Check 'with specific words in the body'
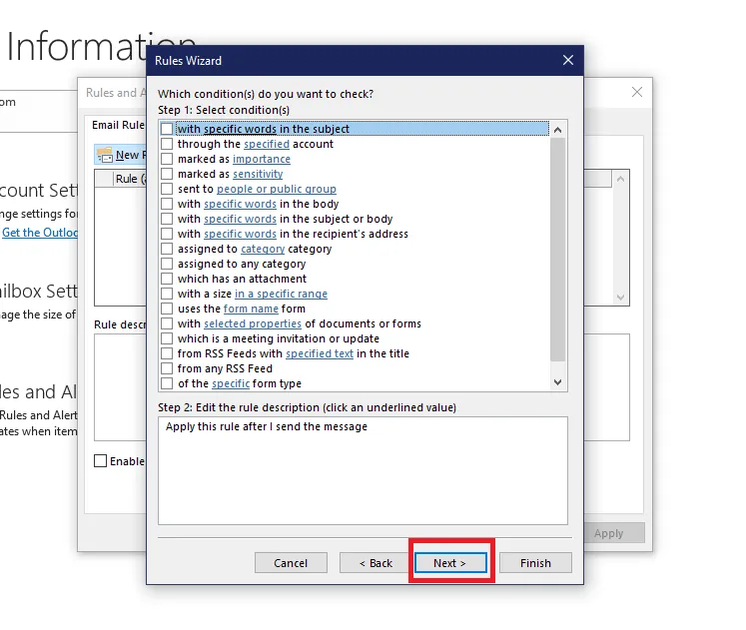 [167, 204]
